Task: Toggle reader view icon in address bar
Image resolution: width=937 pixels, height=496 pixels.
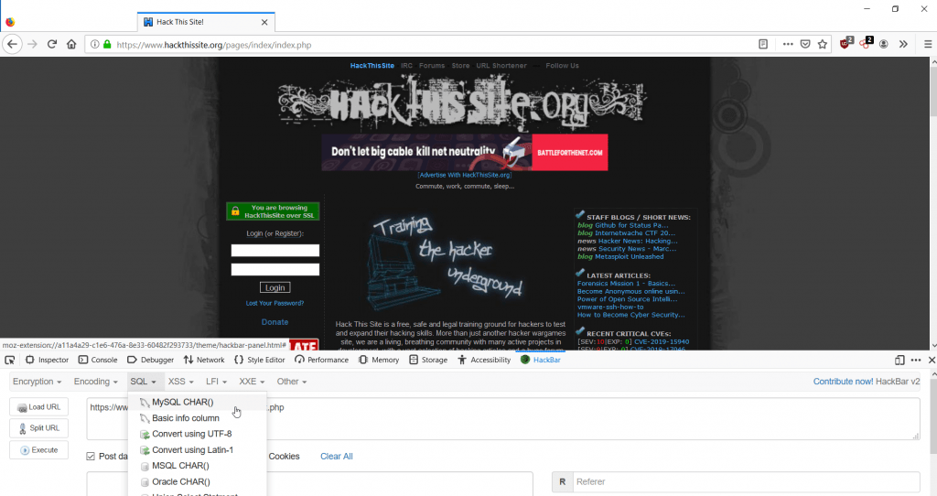Action: tap(762, 44)
